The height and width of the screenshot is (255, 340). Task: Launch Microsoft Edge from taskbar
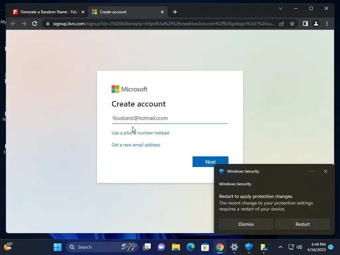(x=190, y=247)
